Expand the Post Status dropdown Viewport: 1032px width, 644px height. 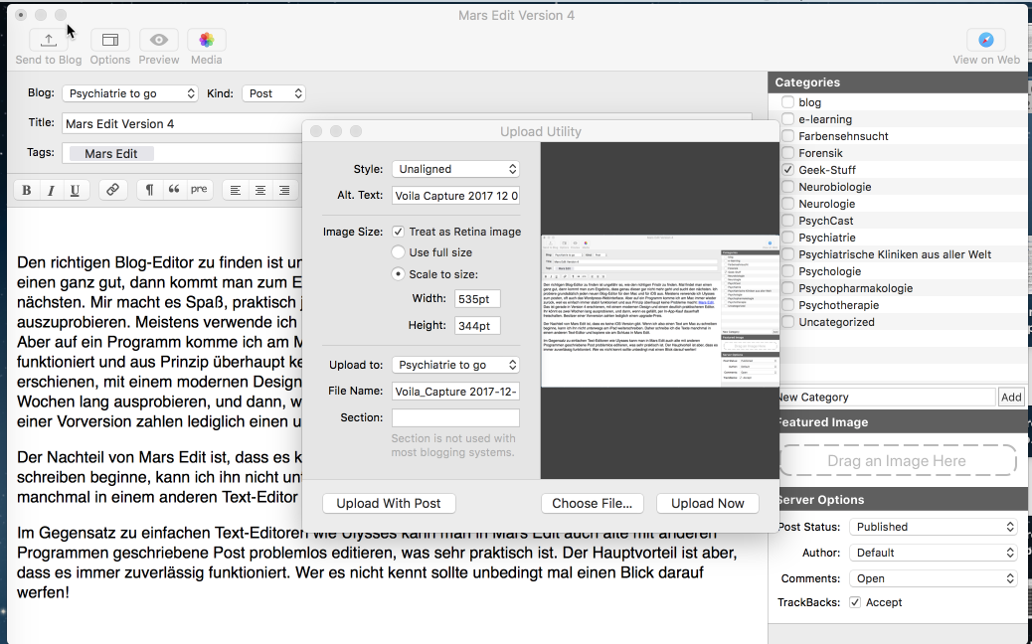point(933,527)
